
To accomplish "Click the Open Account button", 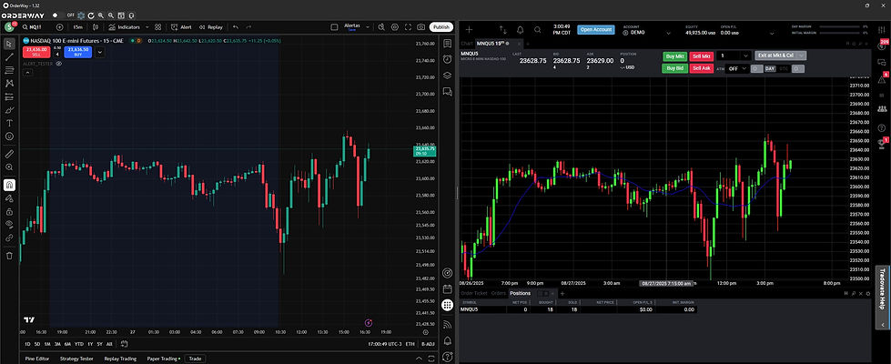I will tap(595, 29).
